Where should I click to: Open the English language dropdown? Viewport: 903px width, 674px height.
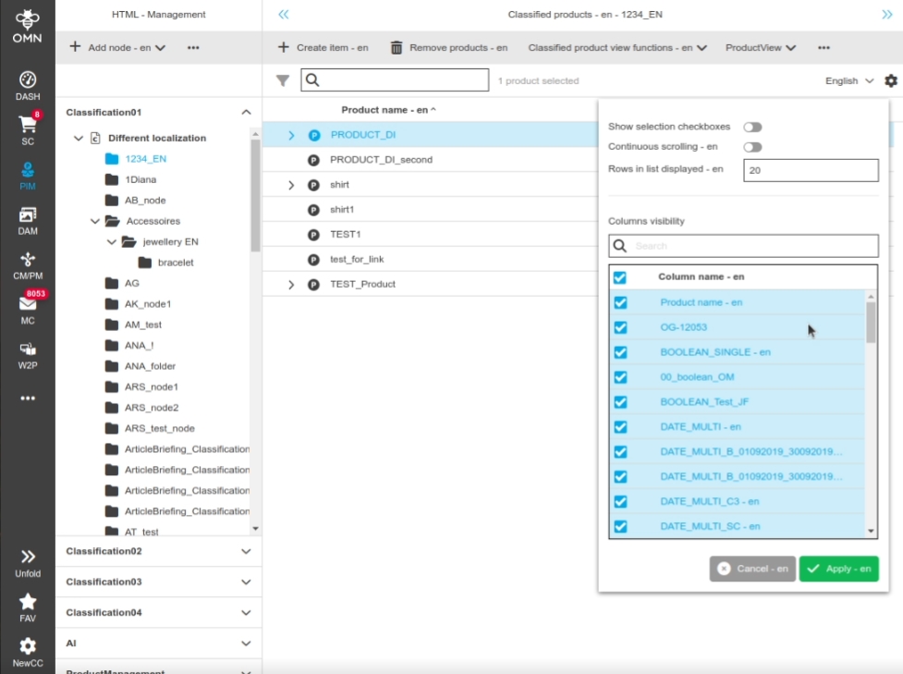coord(849,80)
